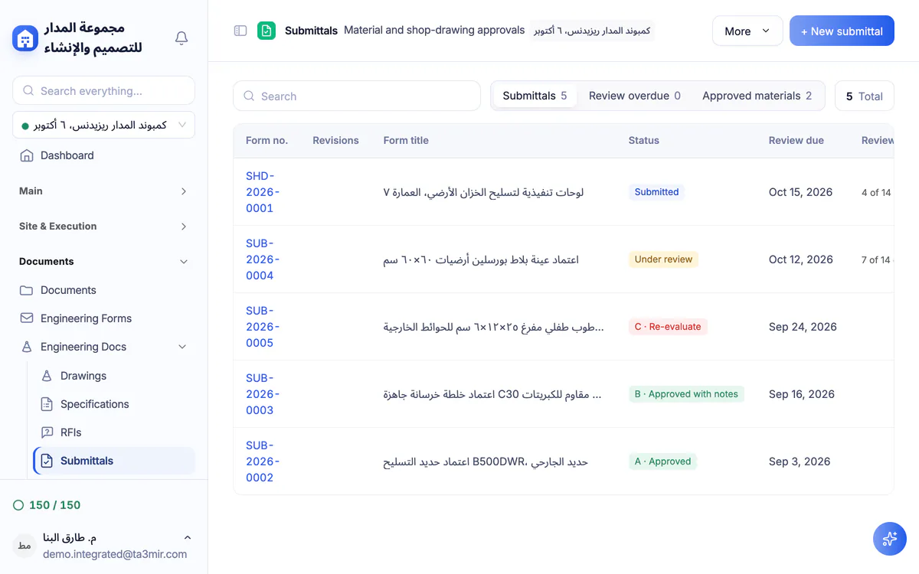This screenshot has height=574, width=919.
Task: Click Oct 12, 2026 review date
Action: 800,259
